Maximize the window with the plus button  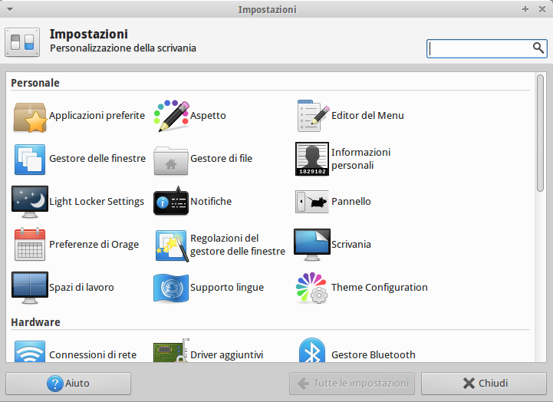(525, 9)
